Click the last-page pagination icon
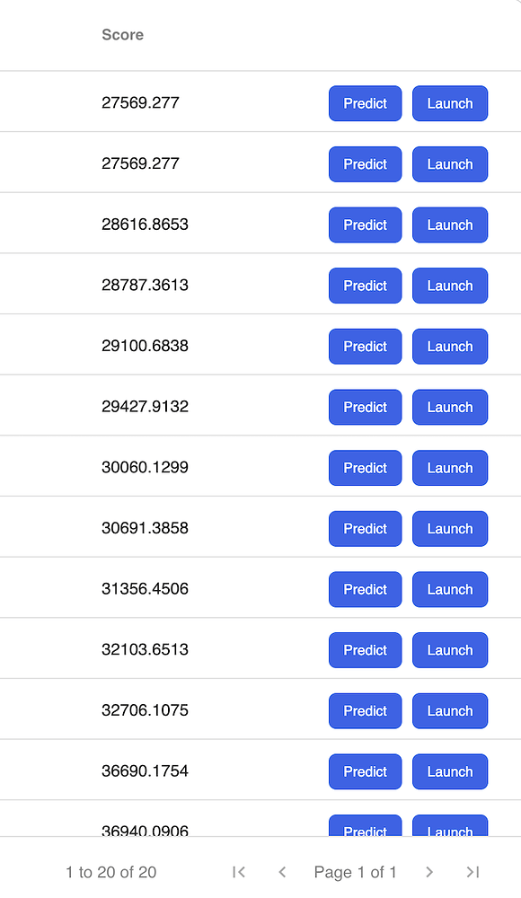Screen dimensions: 521x898 point(473,871)
